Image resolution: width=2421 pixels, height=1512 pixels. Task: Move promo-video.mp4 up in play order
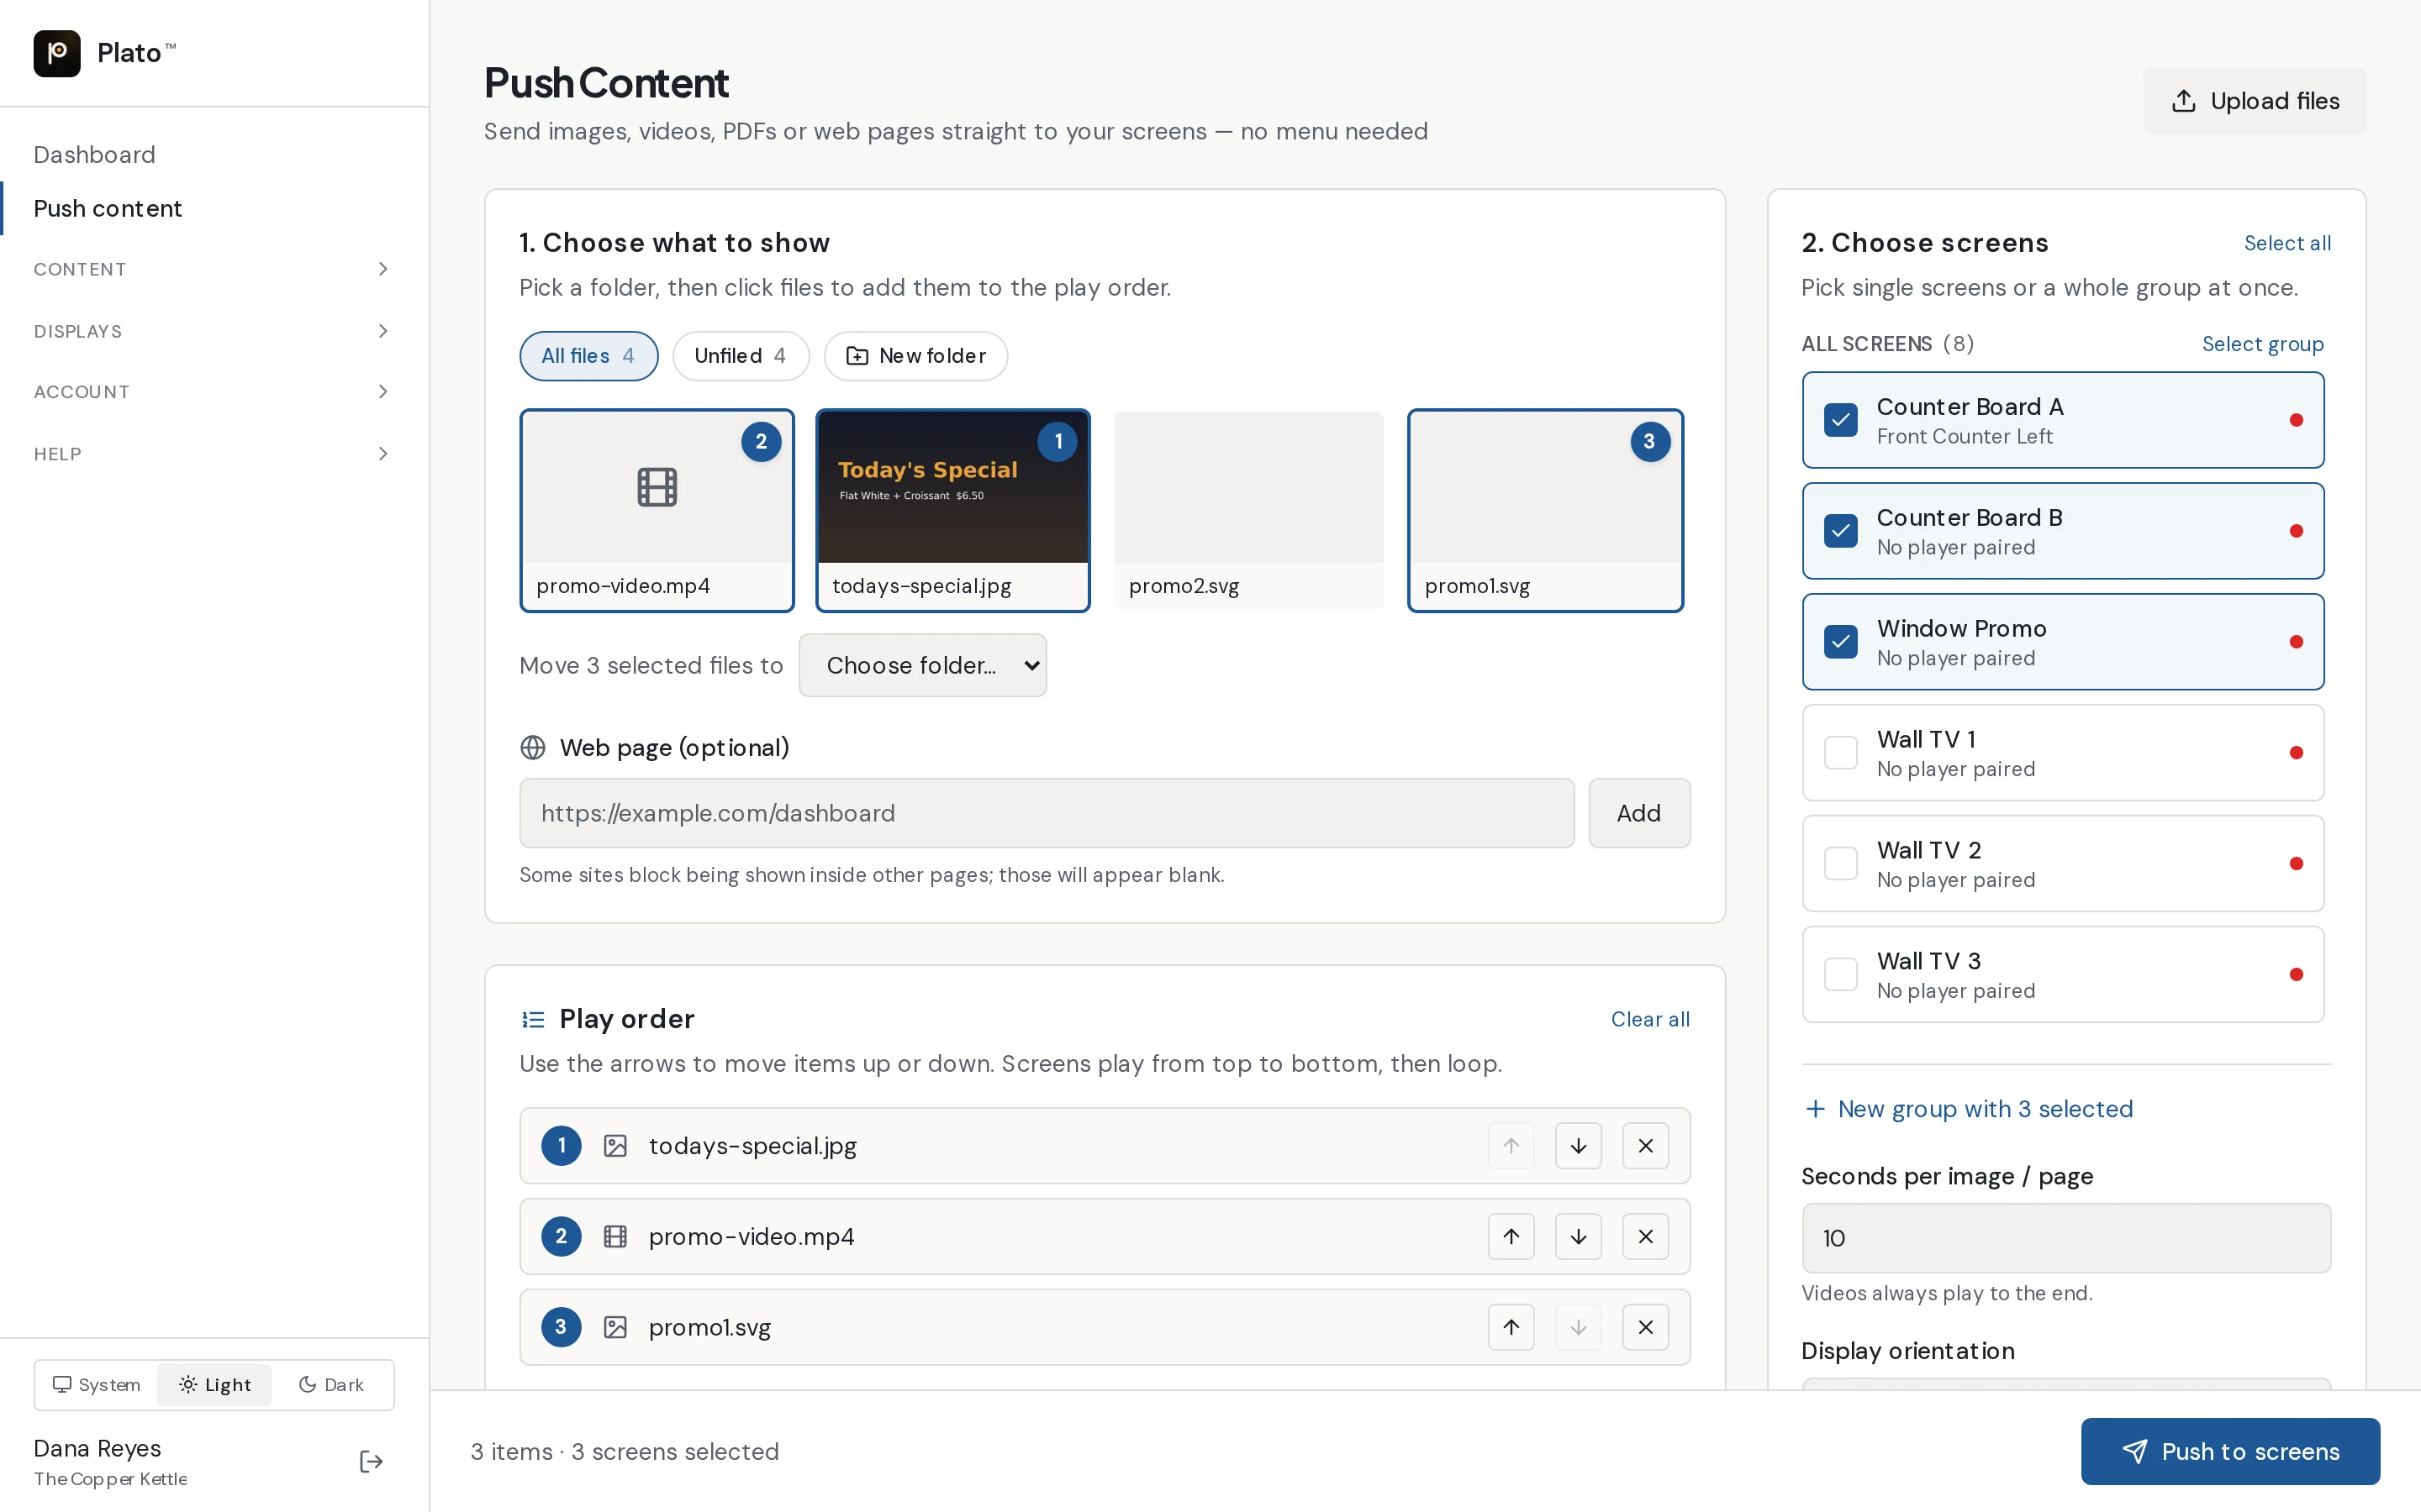1511,1237
